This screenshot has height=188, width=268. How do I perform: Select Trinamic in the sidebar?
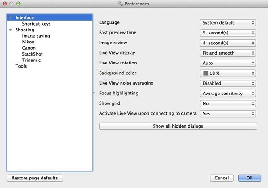31,60
